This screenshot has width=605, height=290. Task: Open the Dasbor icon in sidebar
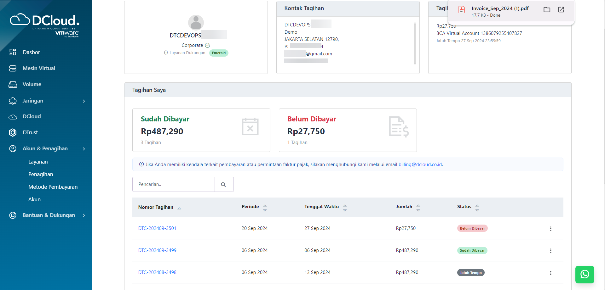pyautogui.click(x=13, y=52)
